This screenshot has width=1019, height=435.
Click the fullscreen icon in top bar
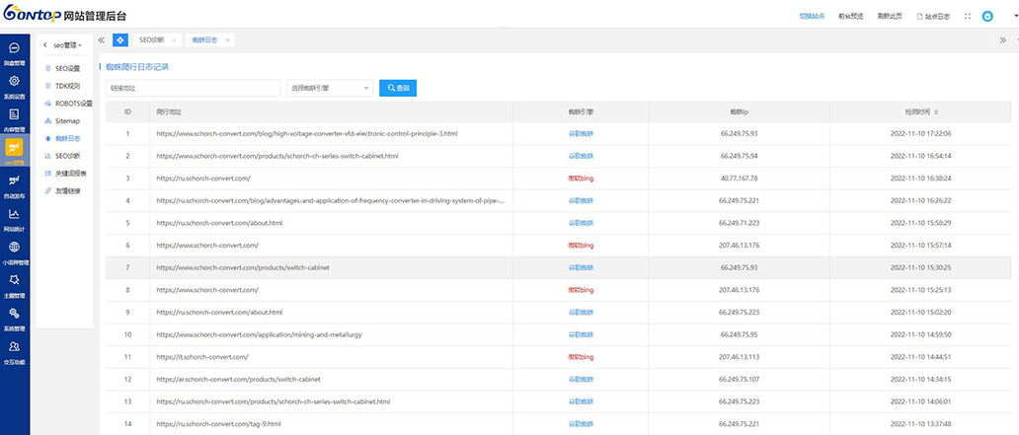point(968,17)
